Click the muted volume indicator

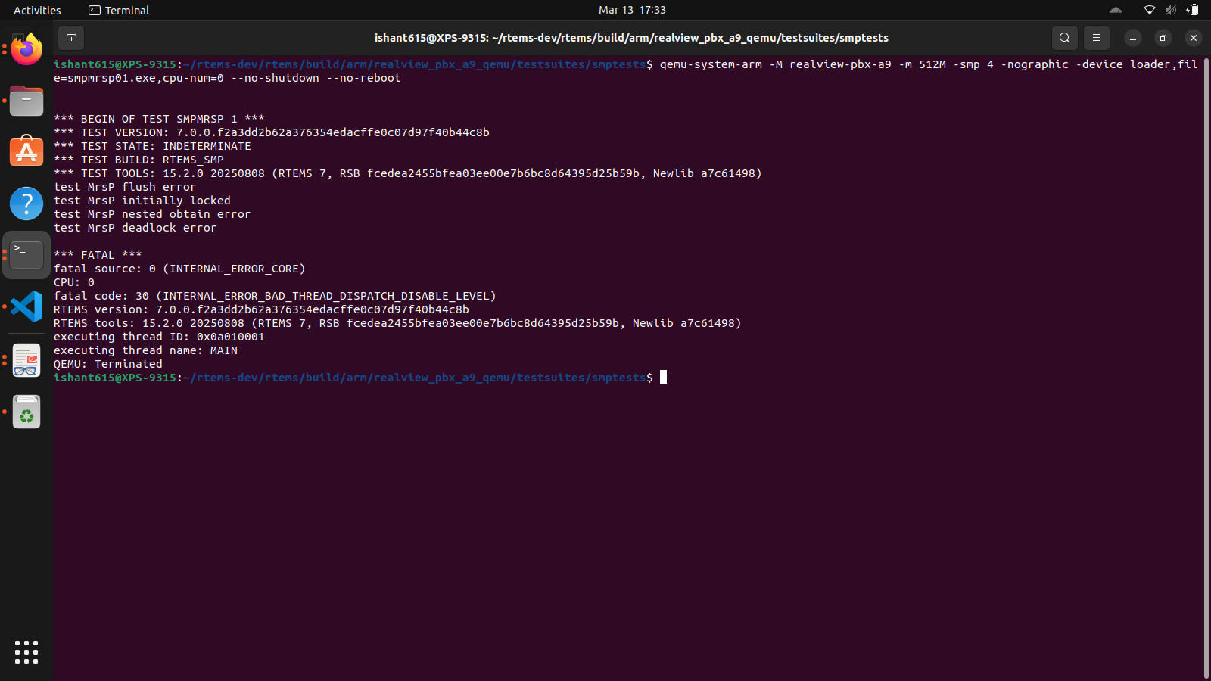point(1171,11)
